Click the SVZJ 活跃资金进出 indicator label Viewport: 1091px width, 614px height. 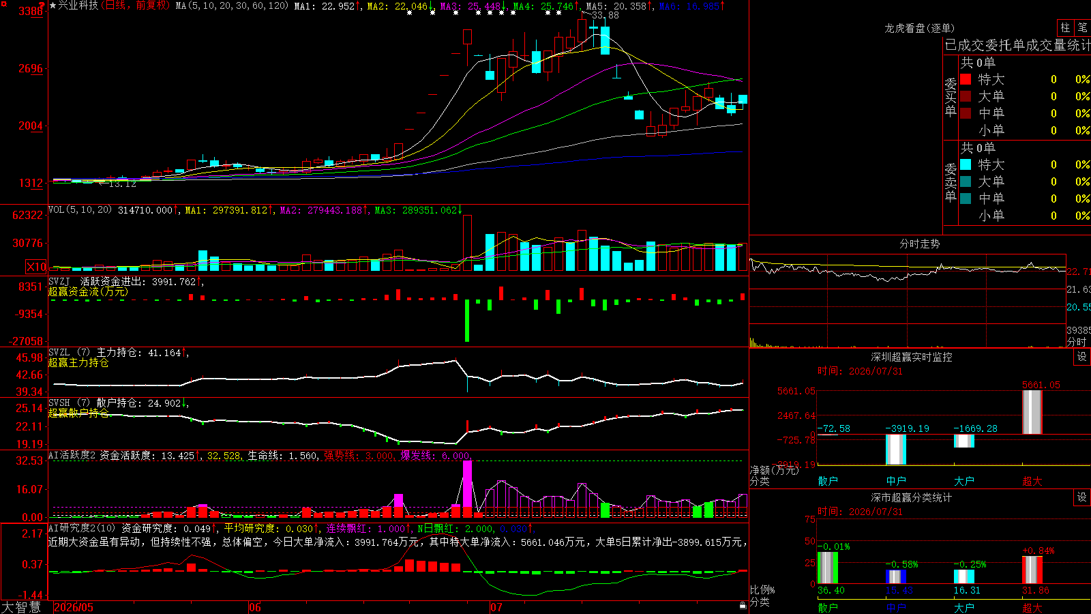tap(98, 281)
